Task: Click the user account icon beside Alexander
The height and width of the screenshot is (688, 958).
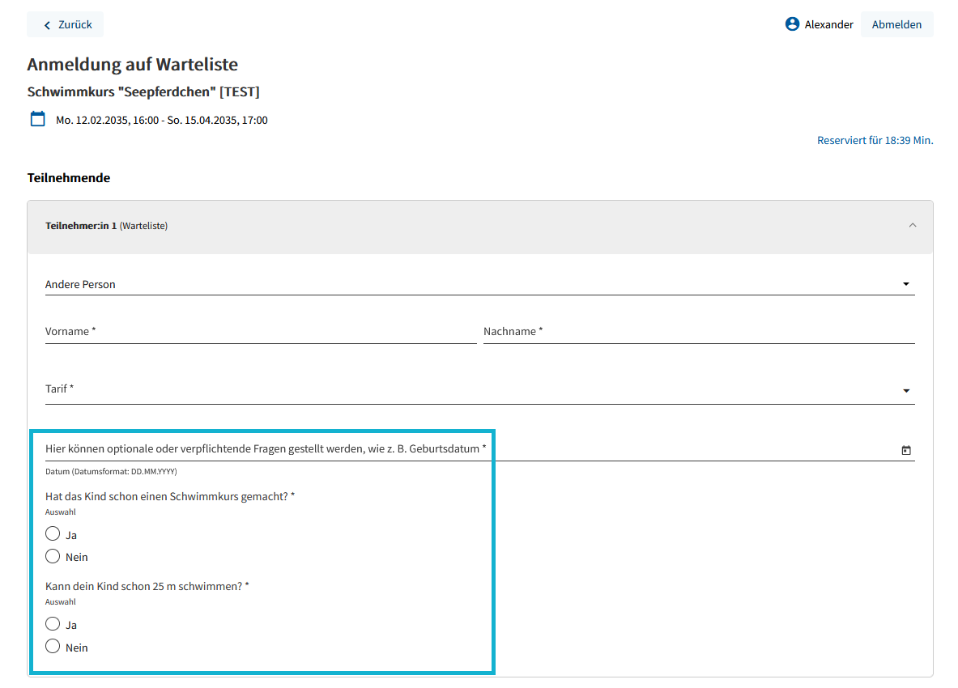Action: pyautogui.click(x=792, y=24)
